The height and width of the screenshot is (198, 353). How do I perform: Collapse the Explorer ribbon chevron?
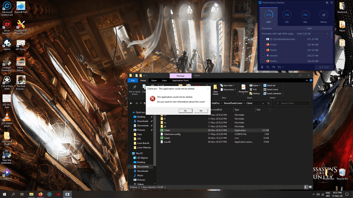click(x=306, y=81)
